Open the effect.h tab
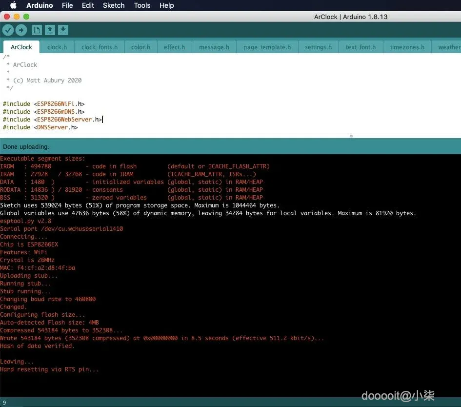The height and width of the screenshot is (407, 461). coord(174,47)
